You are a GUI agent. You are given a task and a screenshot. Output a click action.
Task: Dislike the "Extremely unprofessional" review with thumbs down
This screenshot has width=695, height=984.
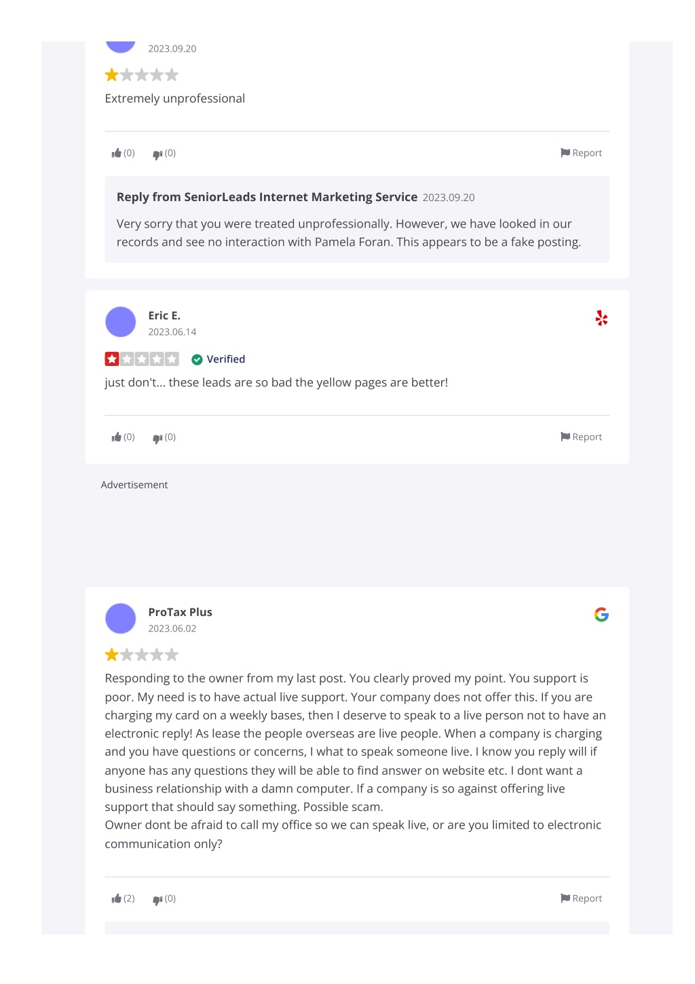(164, 153)
